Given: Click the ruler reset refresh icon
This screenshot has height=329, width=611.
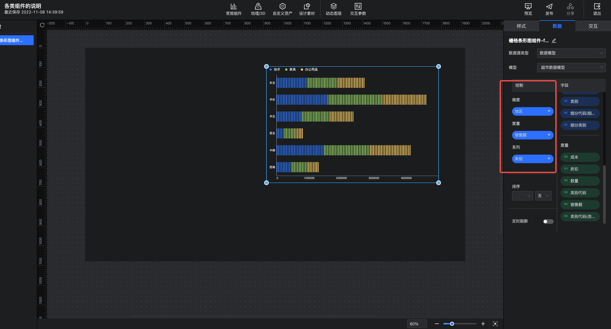Looking at the screenshot, I should pyautogui.click(x=42, y=25).
